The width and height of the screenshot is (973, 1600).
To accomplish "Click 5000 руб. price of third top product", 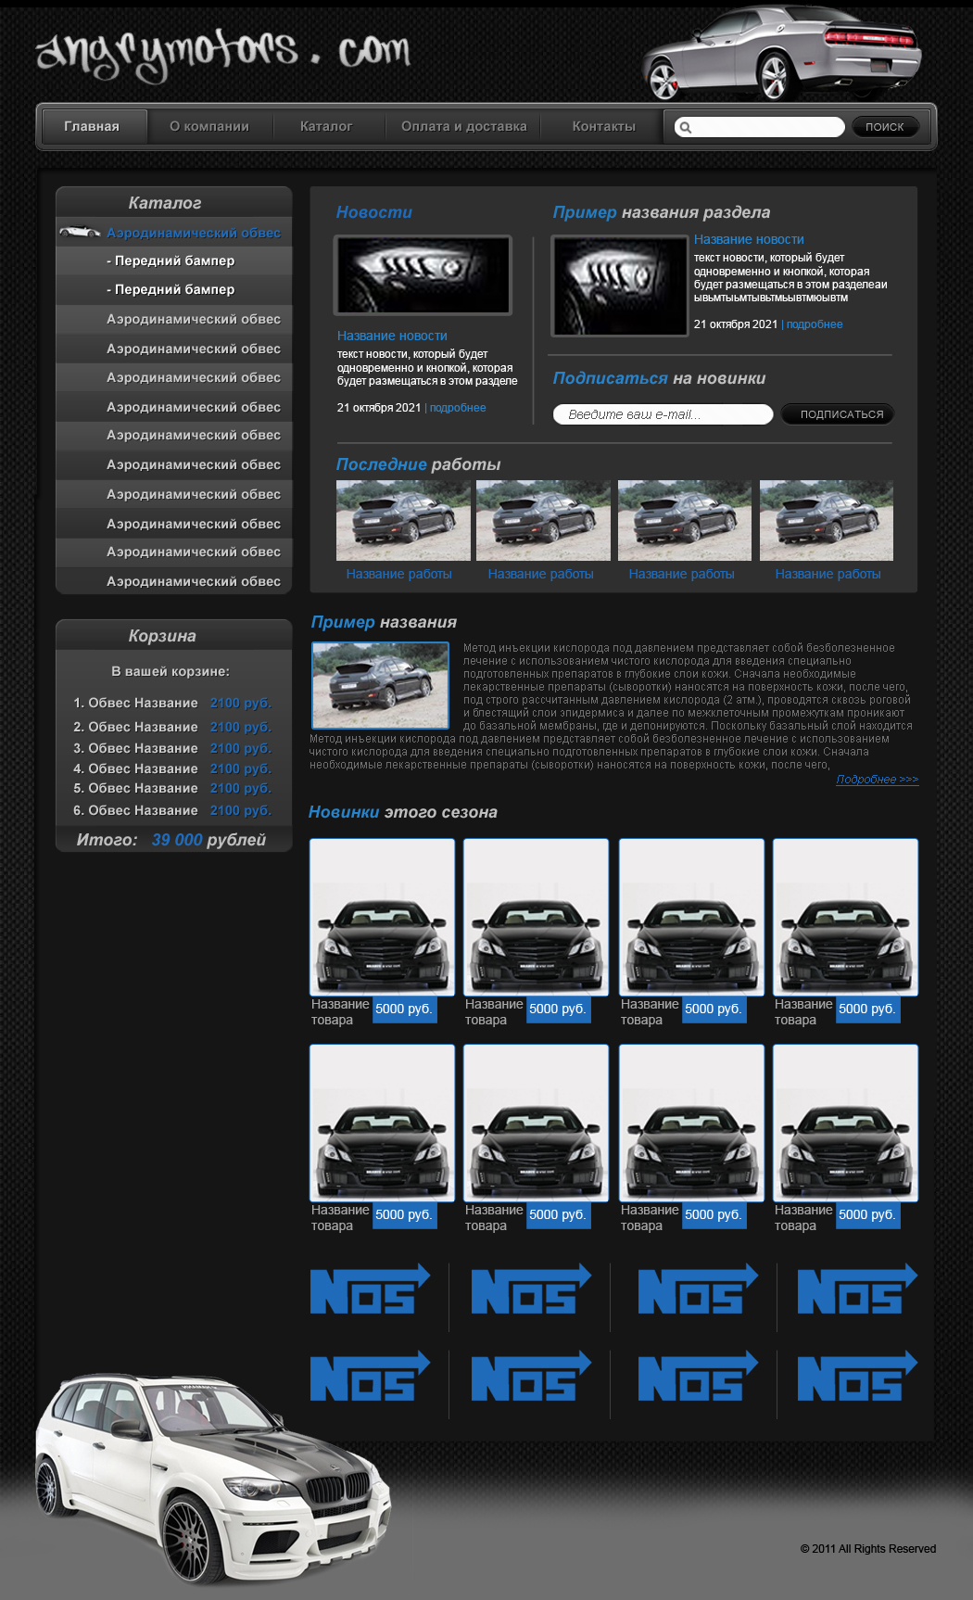I will tap(714, 1009).
